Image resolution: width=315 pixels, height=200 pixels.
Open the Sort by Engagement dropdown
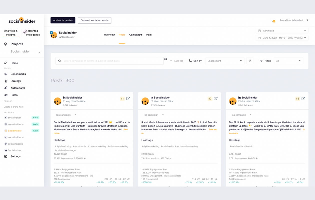tap(225, 61)
